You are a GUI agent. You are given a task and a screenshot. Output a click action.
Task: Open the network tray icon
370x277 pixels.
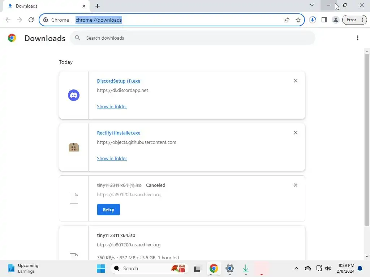click(x=319, y=268)
